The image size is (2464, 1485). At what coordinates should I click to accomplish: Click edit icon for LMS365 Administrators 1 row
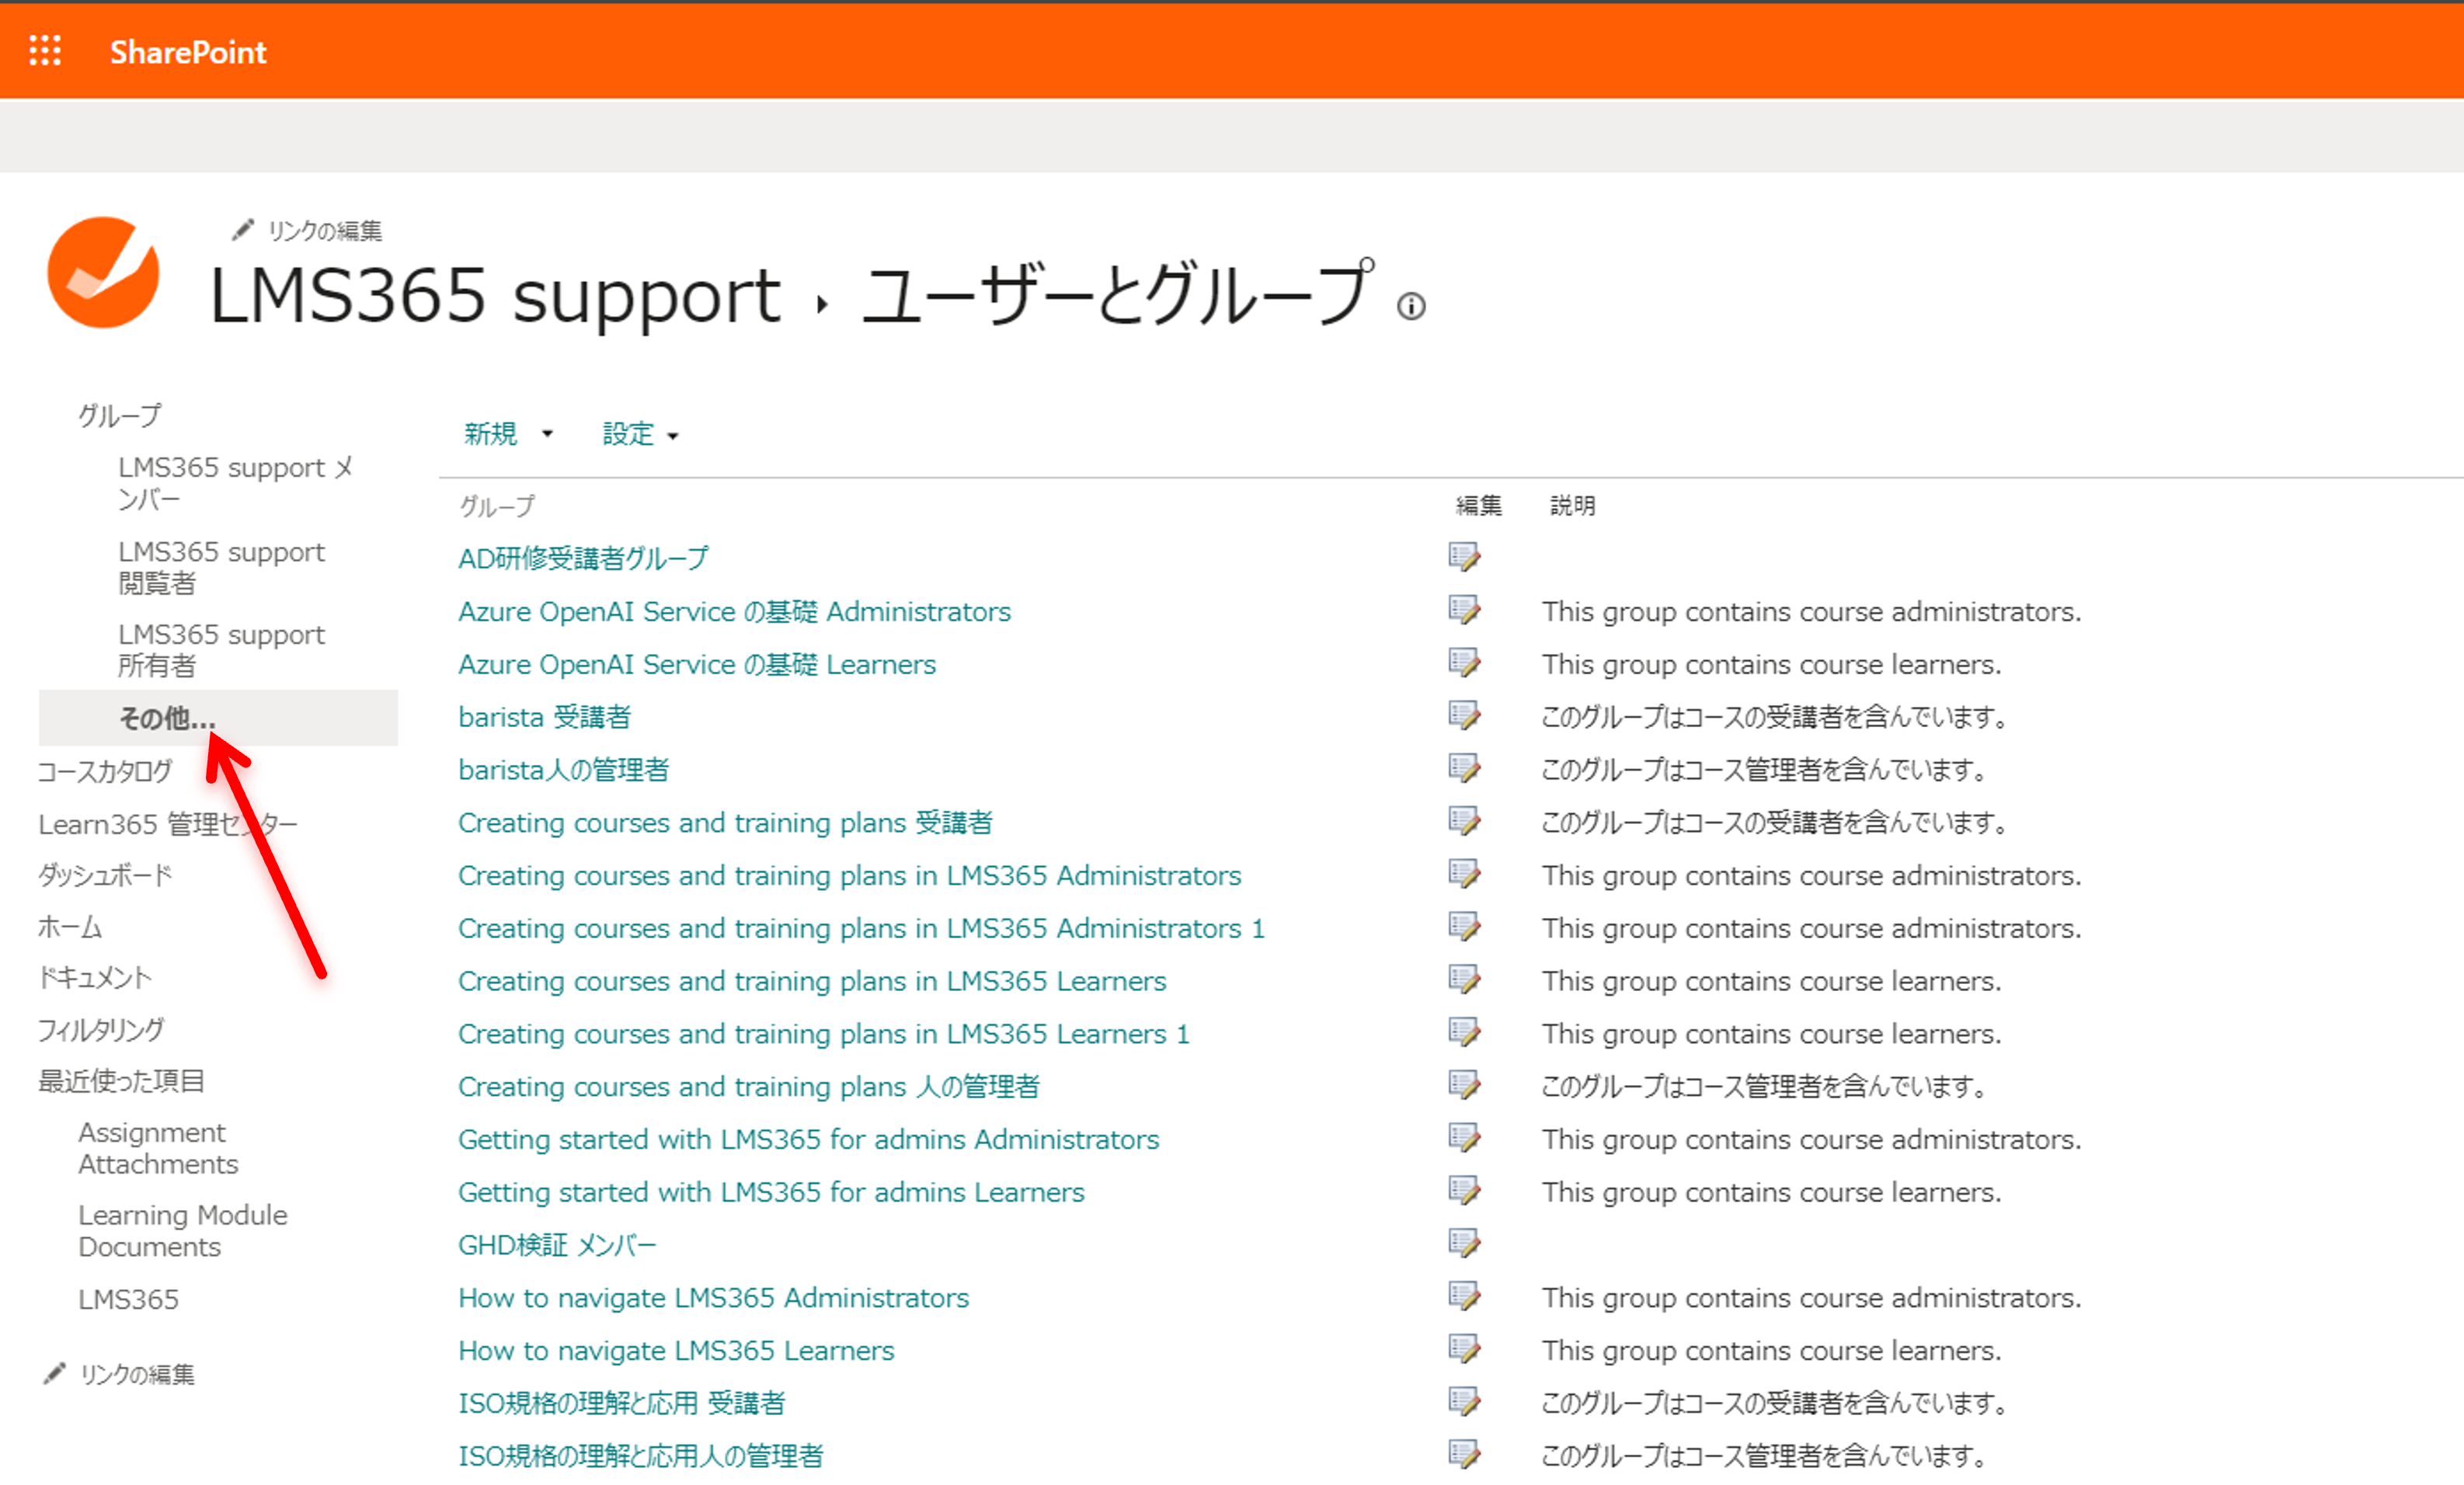(1464, 927)
